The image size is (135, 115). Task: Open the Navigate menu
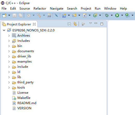pos(57,9)
